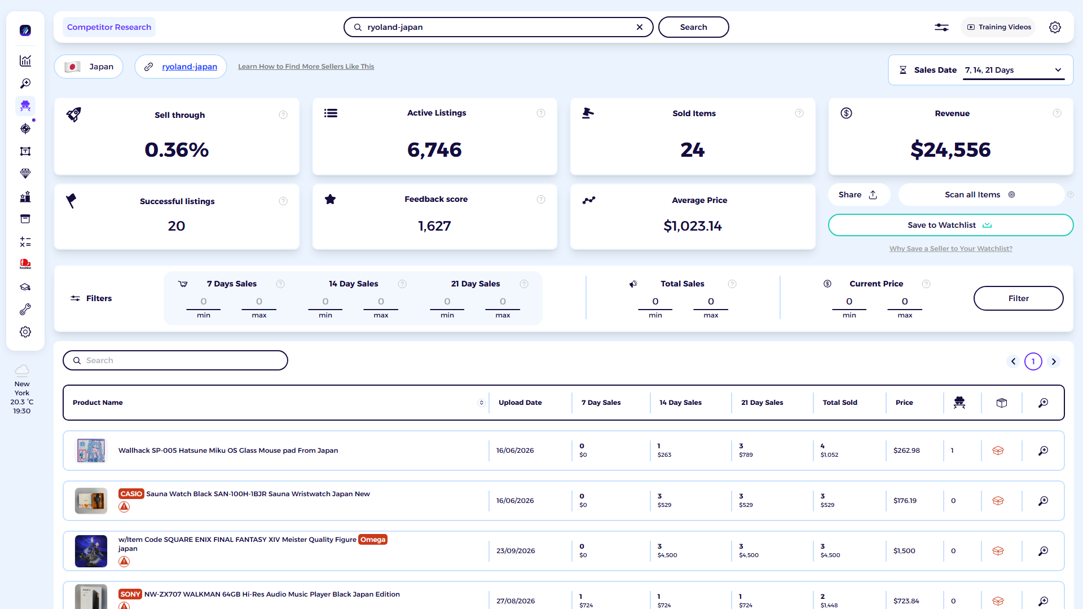This screenshot has width=1083, height=609.
Task: Sort by Upload Date column header
Action: (x=520, y=403)
